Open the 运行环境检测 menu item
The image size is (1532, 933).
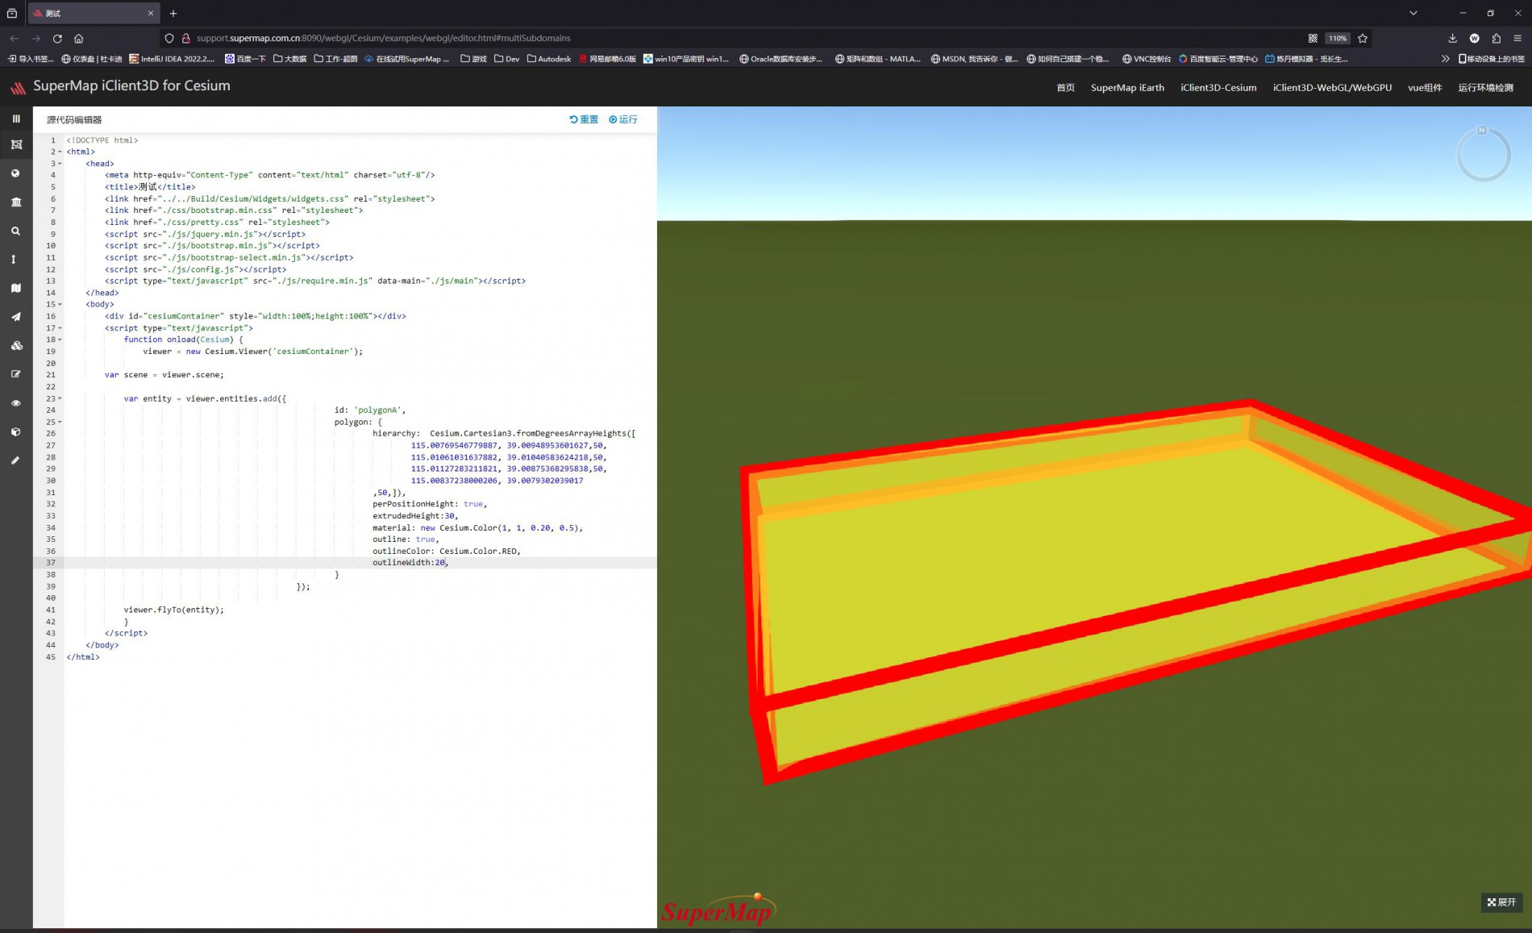click(x=1485, y=87)
